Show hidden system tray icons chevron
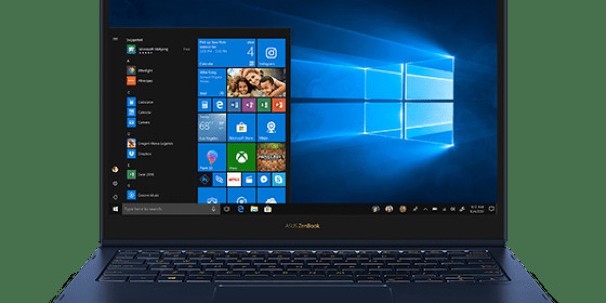 click(425, 209)
